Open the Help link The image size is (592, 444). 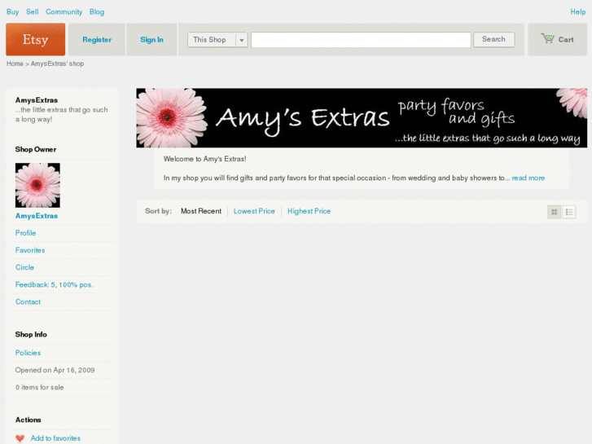[577, 11]
